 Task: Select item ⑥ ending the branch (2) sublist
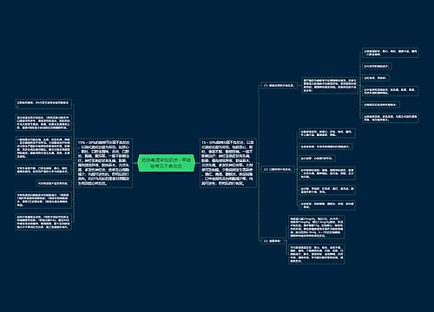(327, 205)
